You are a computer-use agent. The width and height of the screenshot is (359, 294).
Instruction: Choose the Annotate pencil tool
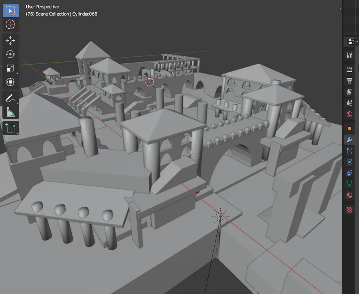click(x=10, y=99)
